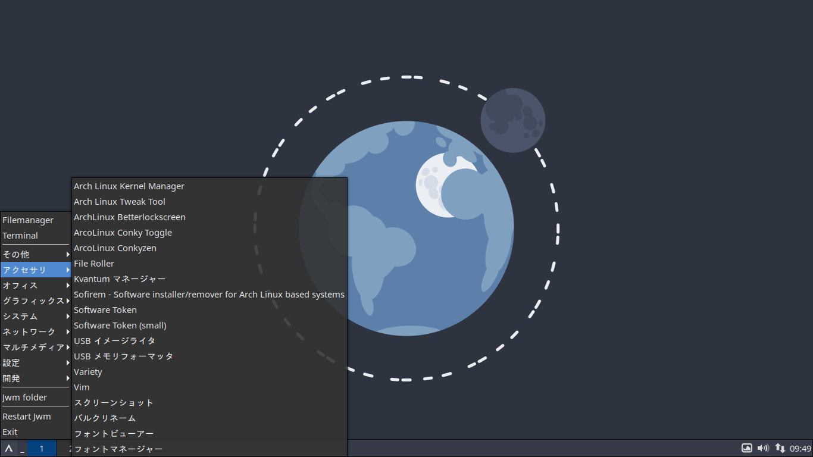Viewport: 813px width, 457px height.
Task: Open the Variety tray icon
Action: pos(746,448)
